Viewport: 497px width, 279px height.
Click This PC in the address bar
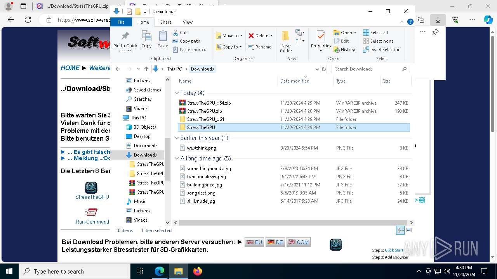tap(174, 69)
